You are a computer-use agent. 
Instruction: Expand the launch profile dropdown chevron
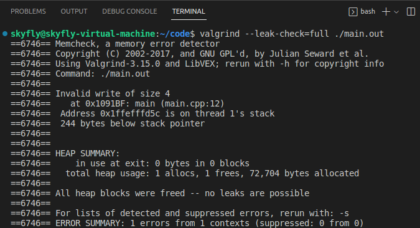pos(396,12)
